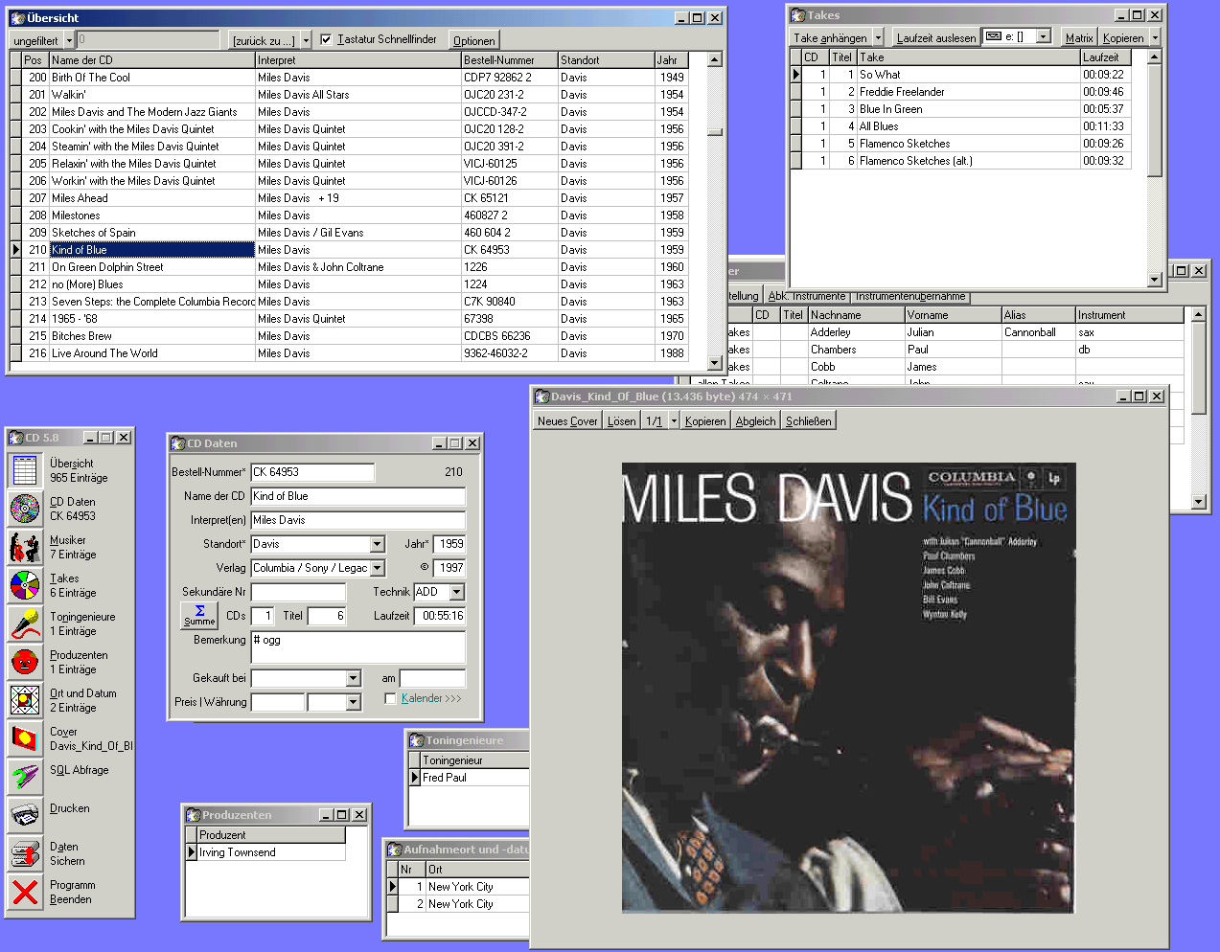Open the Währung currency dropdown

point(353,702)
